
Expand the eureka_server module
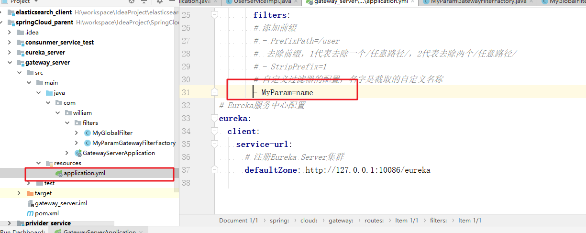click(10, 52)
